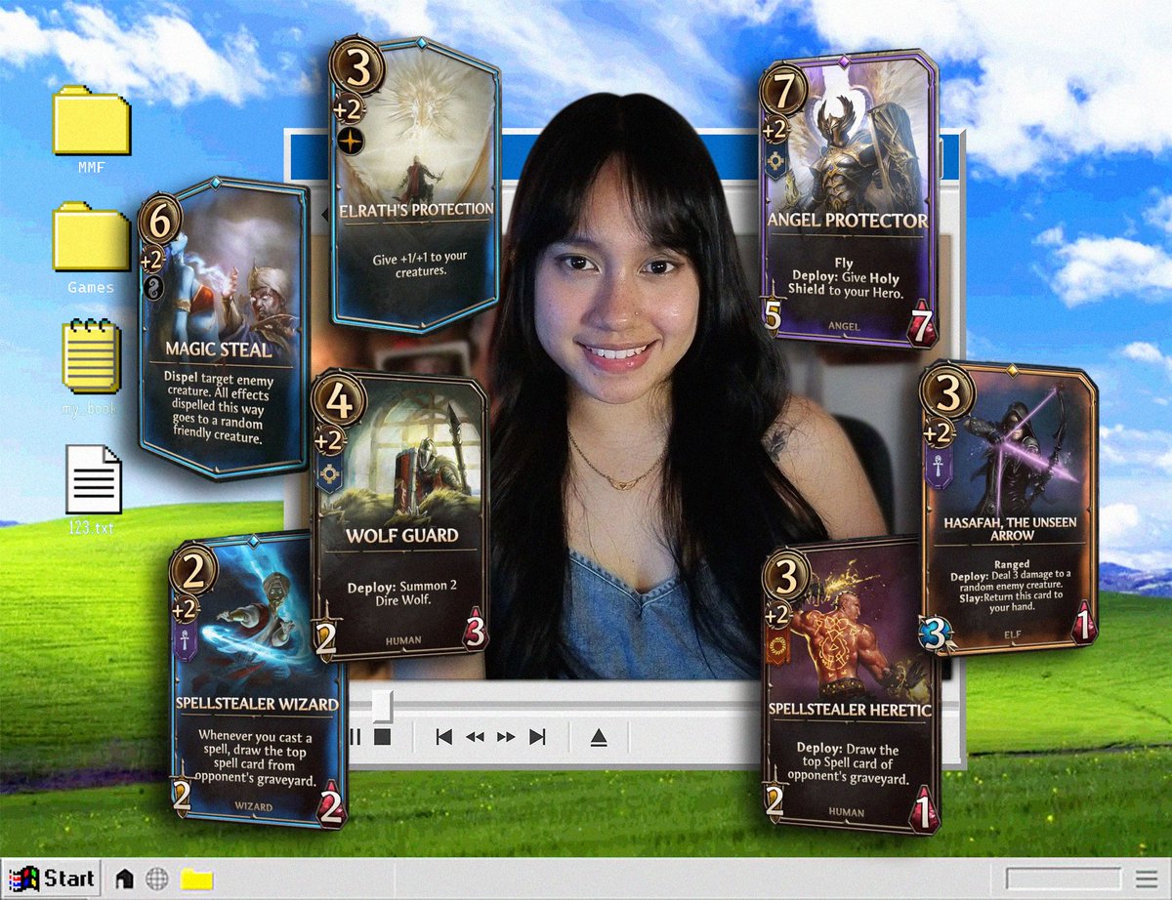Select the Wolf Guard card
Image resolution: width=1172 pixels, height=900 pixels.
click(x=400, y=515)
